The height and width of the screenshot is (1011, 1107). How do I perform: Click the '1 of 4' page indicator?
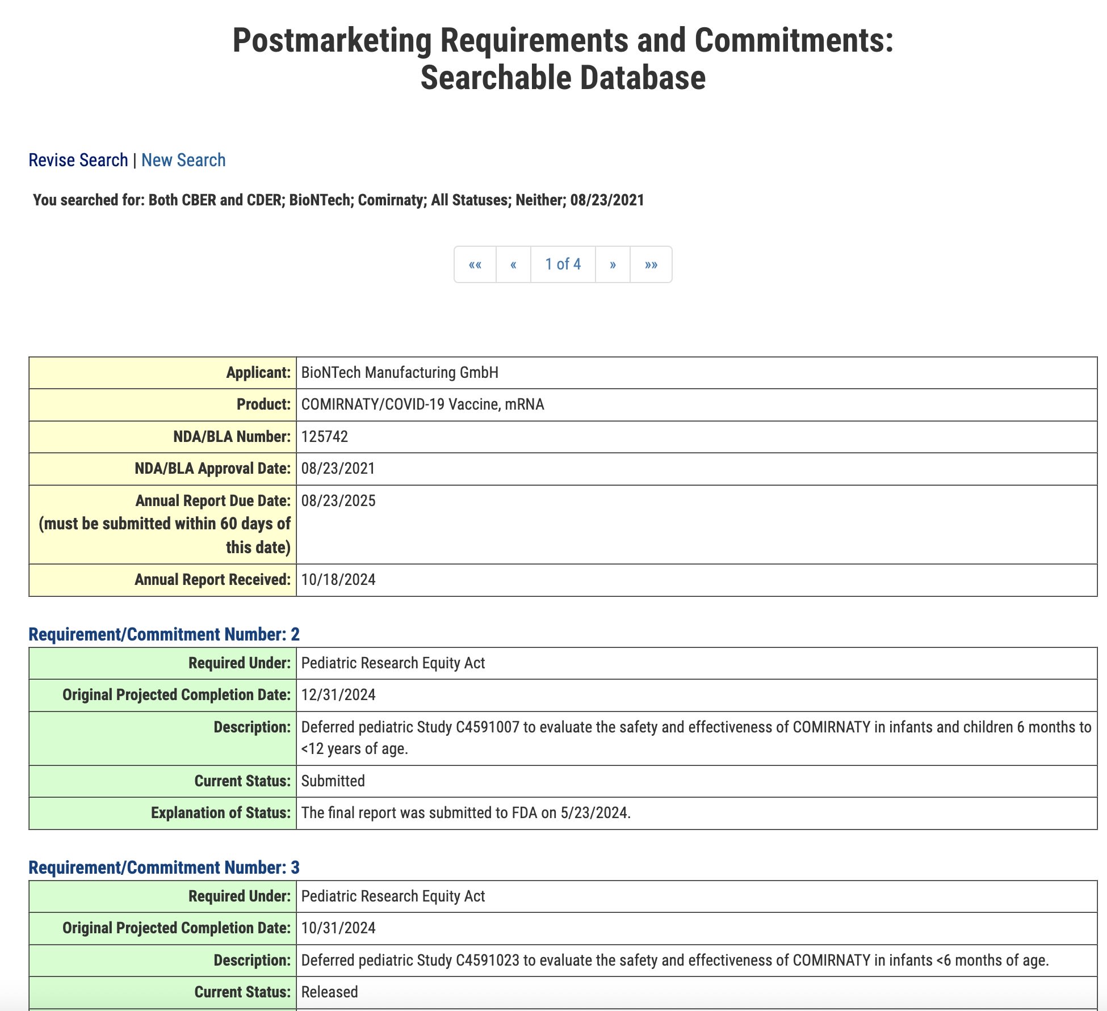[x=563, y=264]
